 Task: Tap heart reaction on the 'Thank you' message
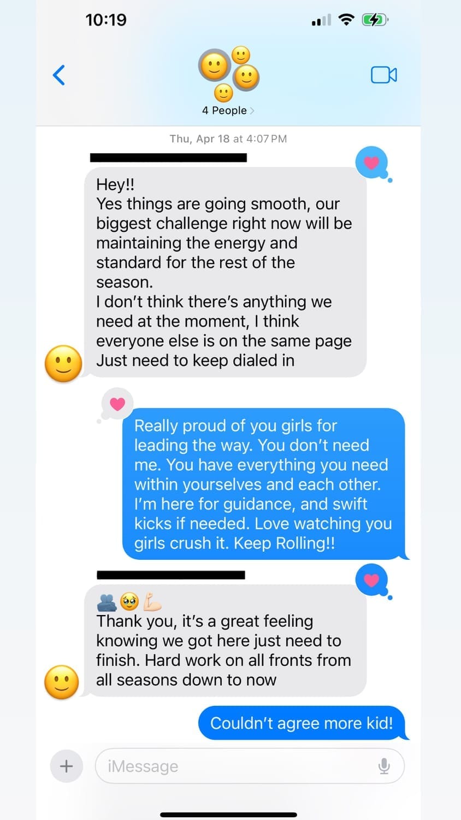click(x=371, y=580)
